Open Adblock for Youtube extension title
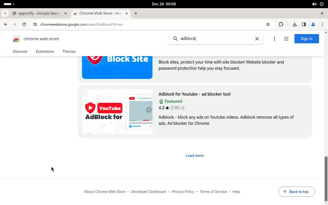The width and height of the screenshot is (328, 205). 194,94
